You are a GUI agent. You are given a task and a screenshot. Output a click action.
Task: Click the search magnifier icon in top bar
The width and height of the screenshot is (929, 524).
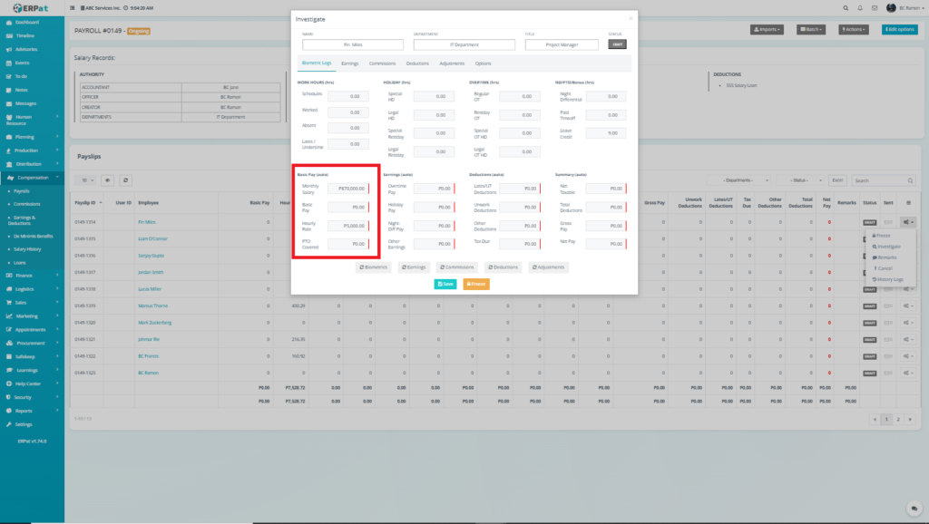(846, 8)
